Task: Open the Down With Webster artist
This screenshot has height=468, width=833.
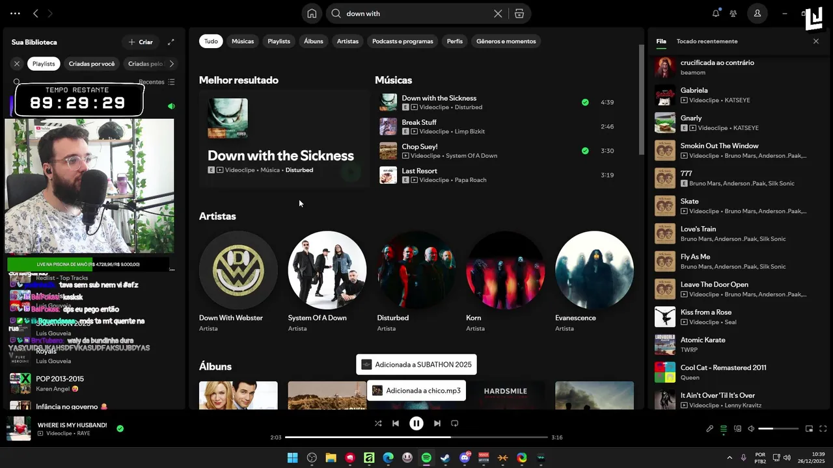Action: [x=238, y=281]
